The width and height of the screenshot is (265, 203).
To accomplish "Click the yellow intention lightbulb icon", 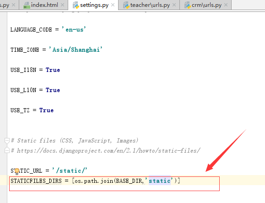I will click(x=17, y=171).
